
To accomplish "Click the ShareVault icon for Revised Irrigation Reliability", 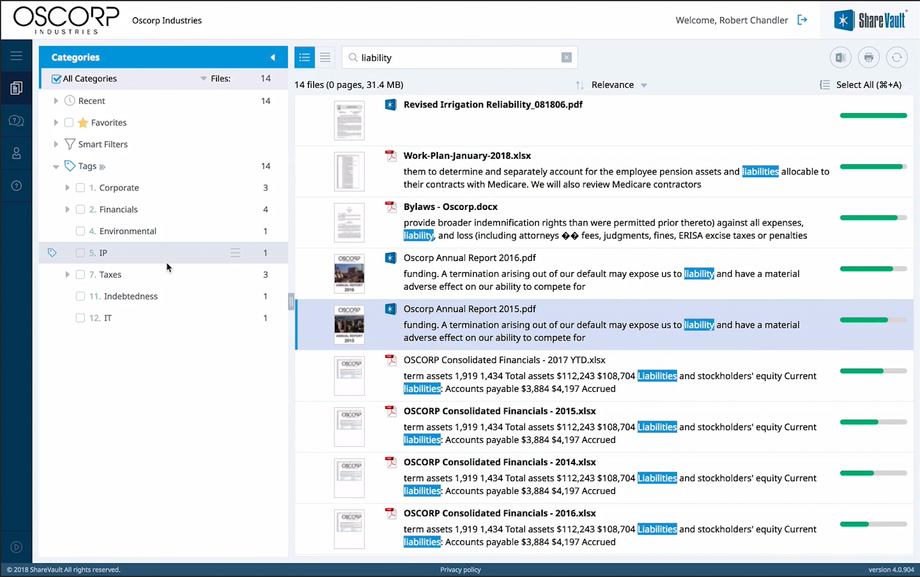I will tap(391, 104).
